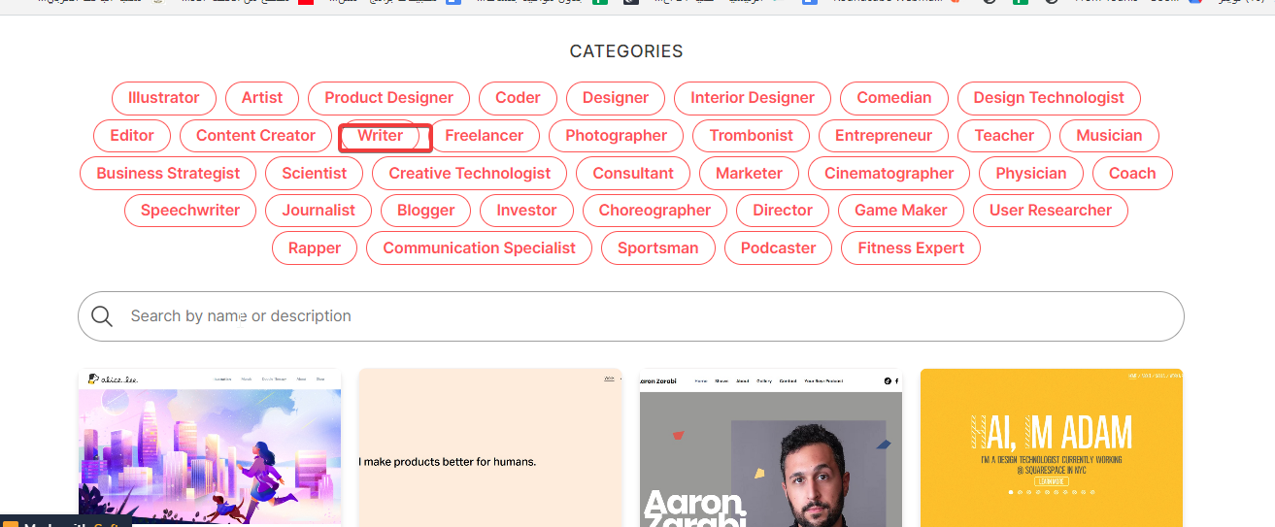Click the Business Strategist tag

tap(168, 174)
